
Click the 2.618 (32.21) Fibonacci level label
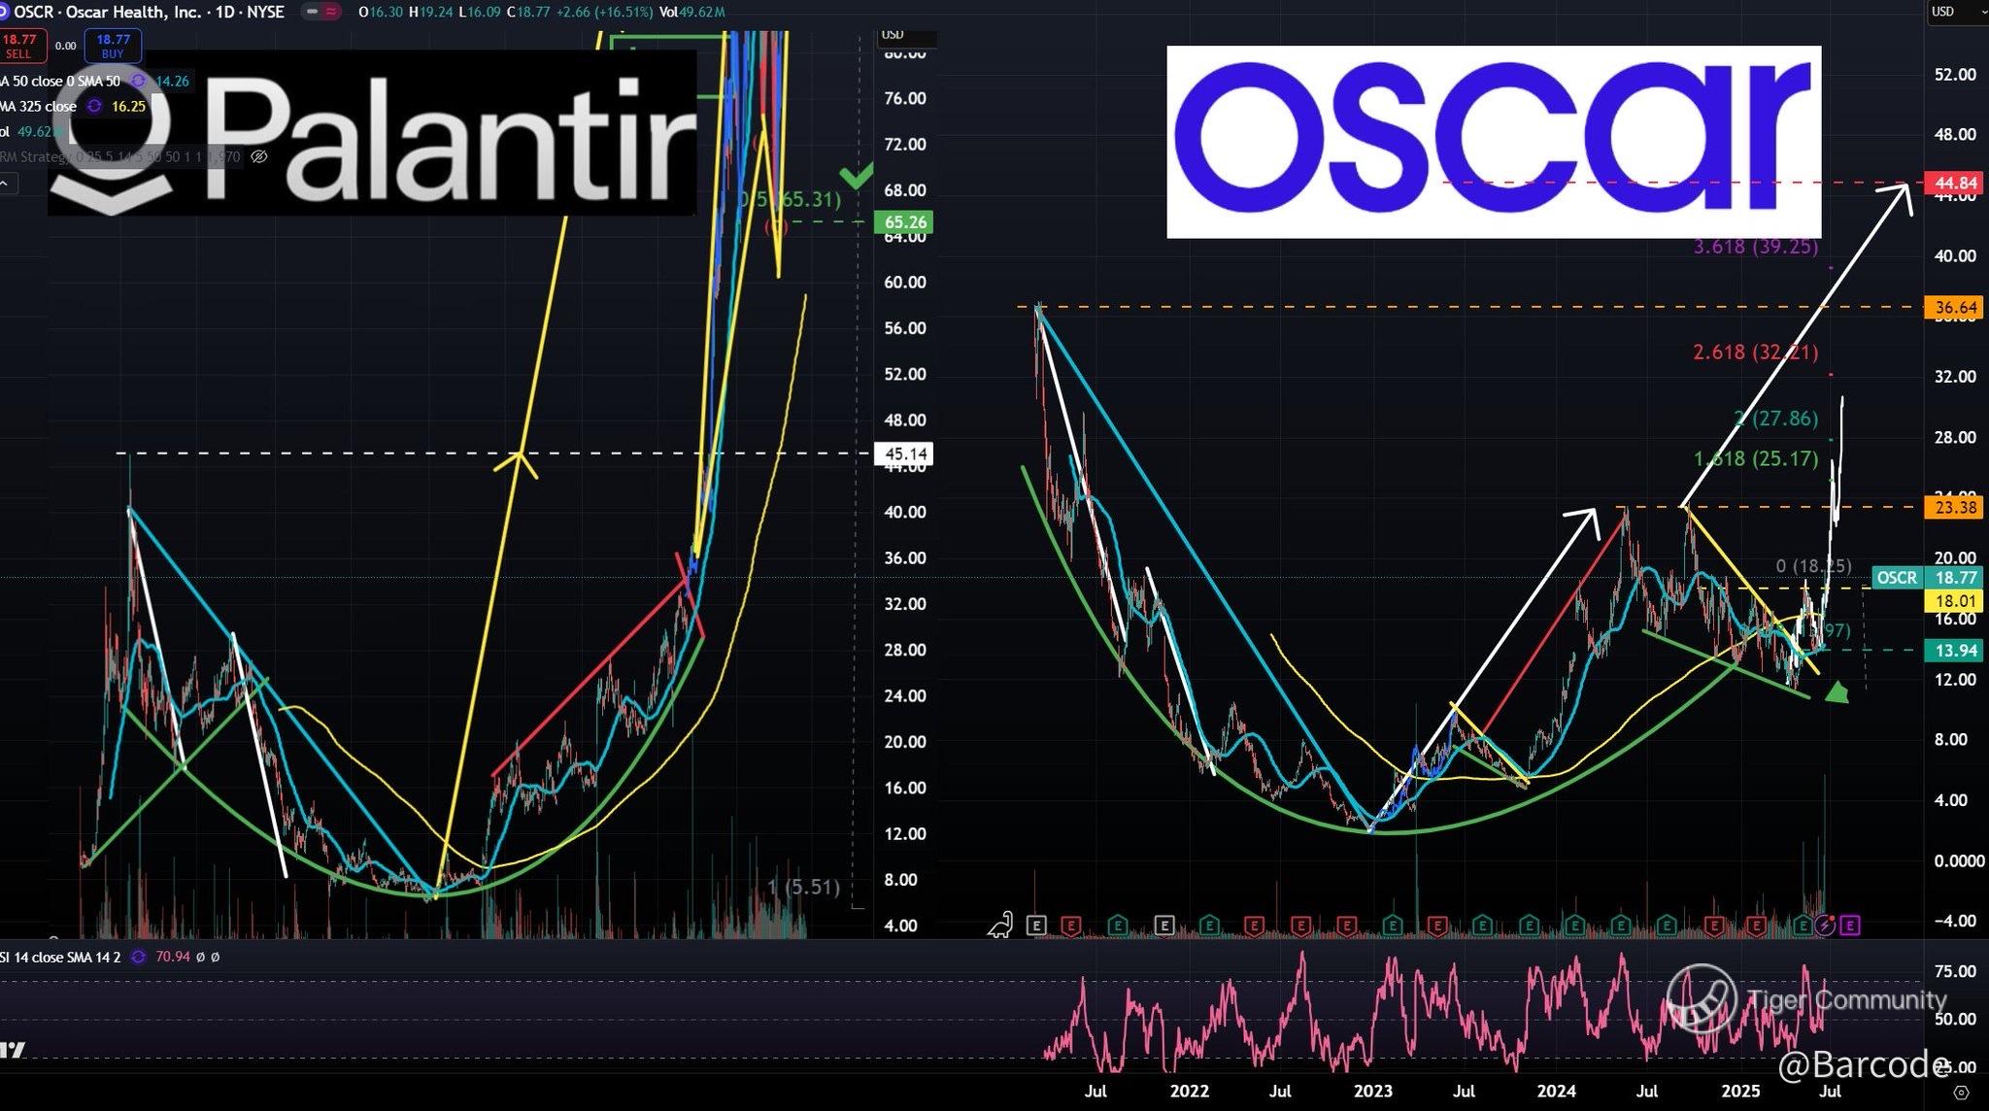coord(1756,352)
